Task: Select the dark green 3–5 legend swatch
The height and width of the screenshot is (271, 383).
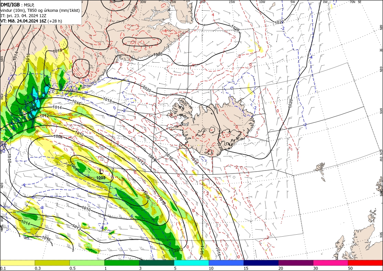Action: 157,263
